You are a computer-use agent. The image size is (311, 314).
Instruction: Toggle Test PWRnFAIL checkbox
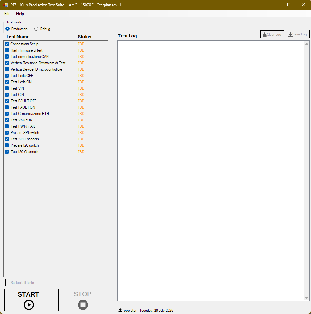[7, 126]
